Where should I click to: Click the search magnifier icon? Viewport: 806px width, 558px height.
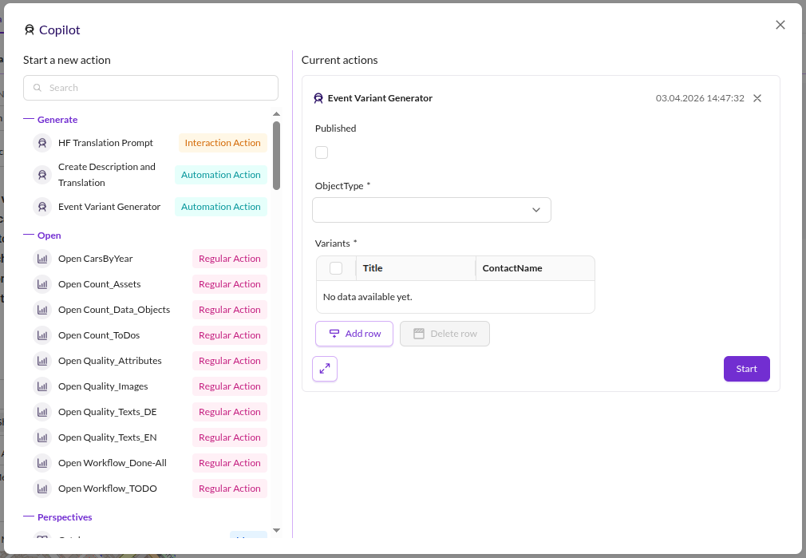[x=38, y=88]
